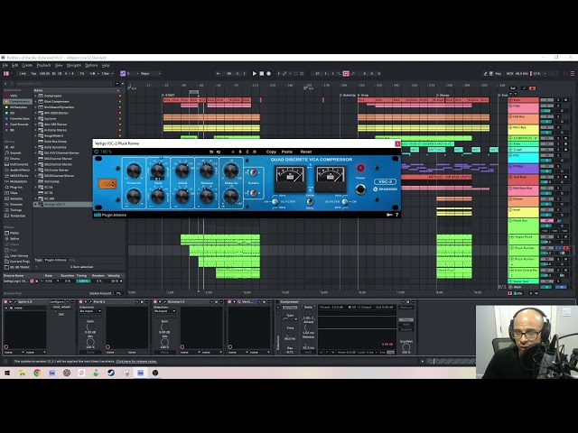Click Copy in Vertigo VSC-2 plugin toolbar
The width and height of the screenshot is (578, 433).
coord(271,152)
